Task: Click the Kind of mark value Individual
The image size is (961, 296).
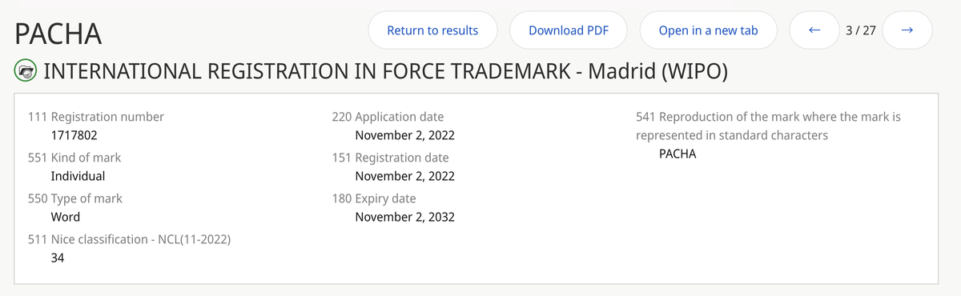Action: point(78,176)
